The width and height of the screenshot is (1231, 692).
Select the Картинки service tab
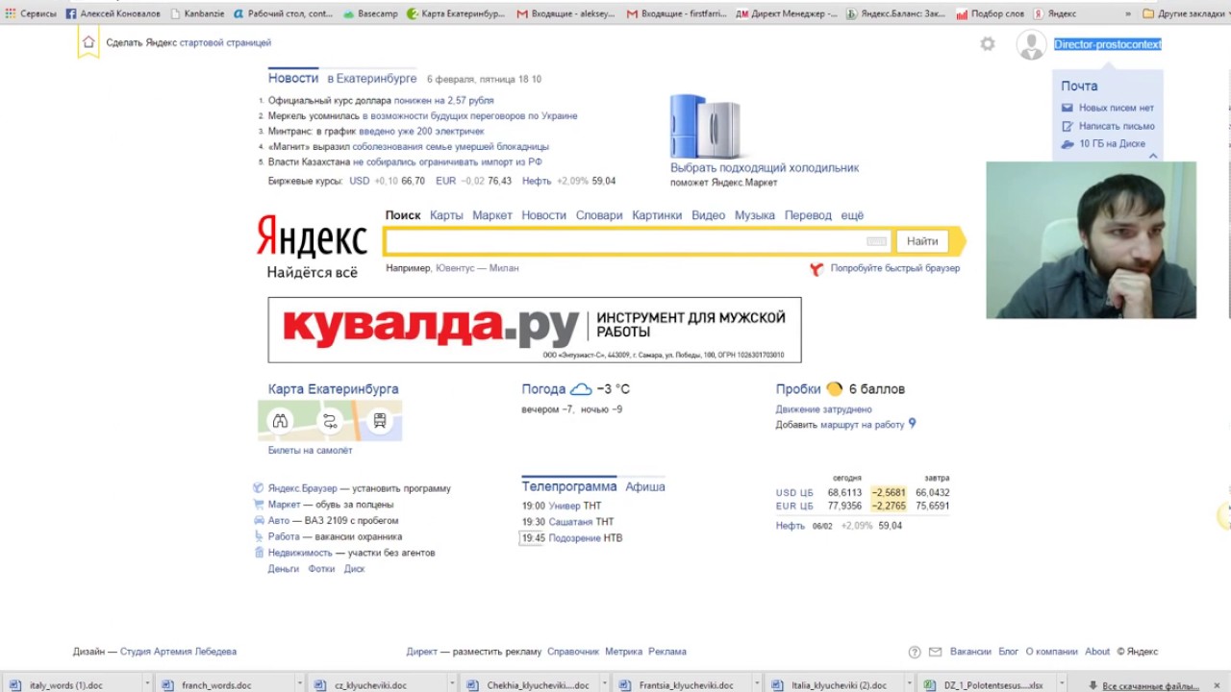click(x=657, y=215)
